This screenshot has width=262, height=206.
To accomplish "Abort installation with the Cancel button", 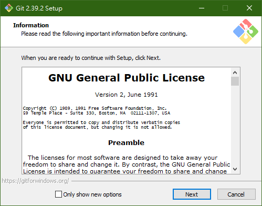I will point(236,194).
